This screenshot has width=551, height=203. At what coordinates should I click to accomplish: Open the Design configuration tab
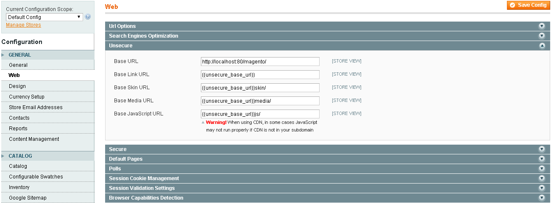[17, 86]
